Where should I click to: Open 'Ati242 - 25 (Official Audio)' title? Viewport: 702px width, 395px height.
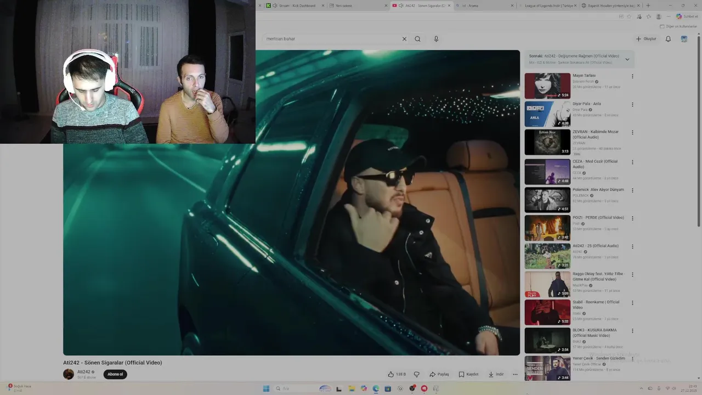[595, 246]
